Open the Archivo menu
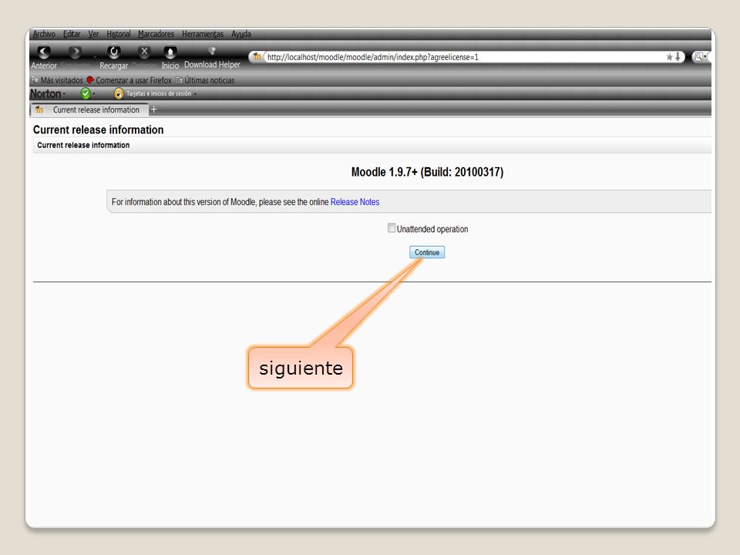Screen dimensions: 740x555 pyautogui.click(x=44, y=34)
